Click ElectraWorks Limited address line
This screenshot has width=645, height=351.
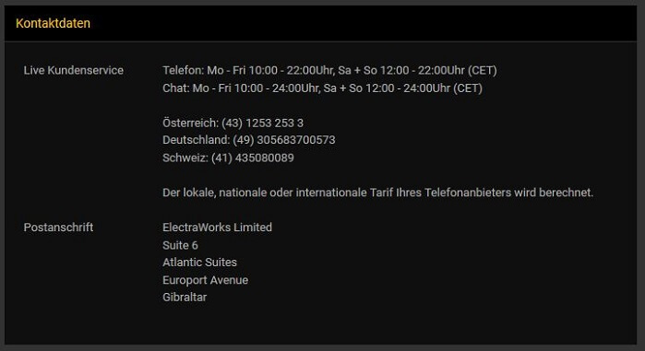[x=217, y=227]
